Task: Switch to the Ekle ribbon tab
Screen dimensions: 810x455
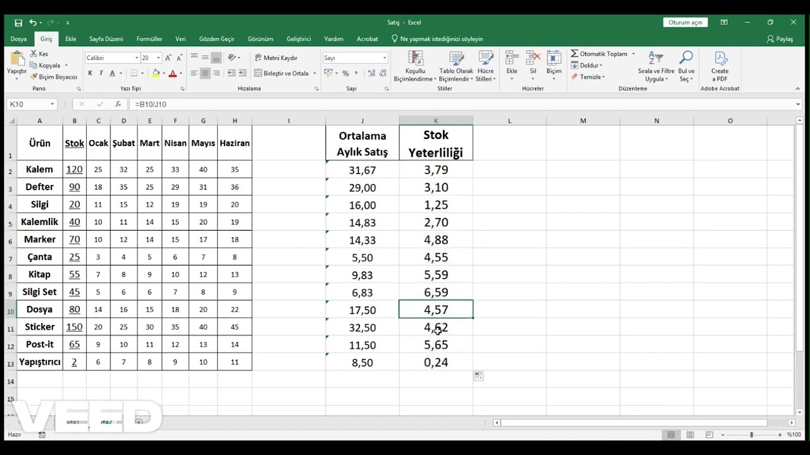Action: point(71,39)
